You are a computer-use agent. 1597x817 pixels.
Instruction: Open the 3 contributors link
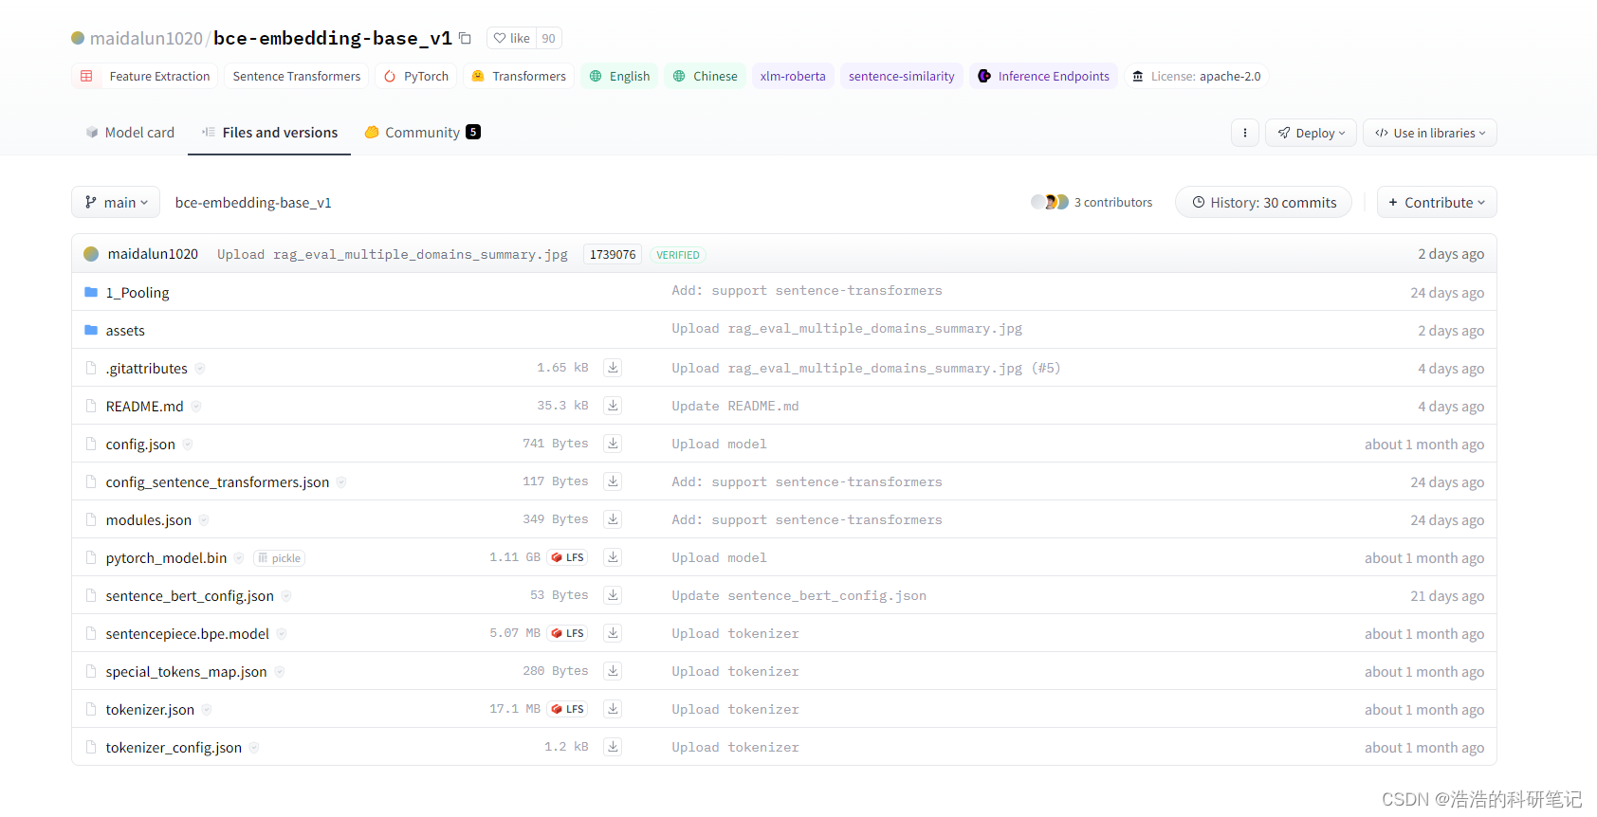1113,202
